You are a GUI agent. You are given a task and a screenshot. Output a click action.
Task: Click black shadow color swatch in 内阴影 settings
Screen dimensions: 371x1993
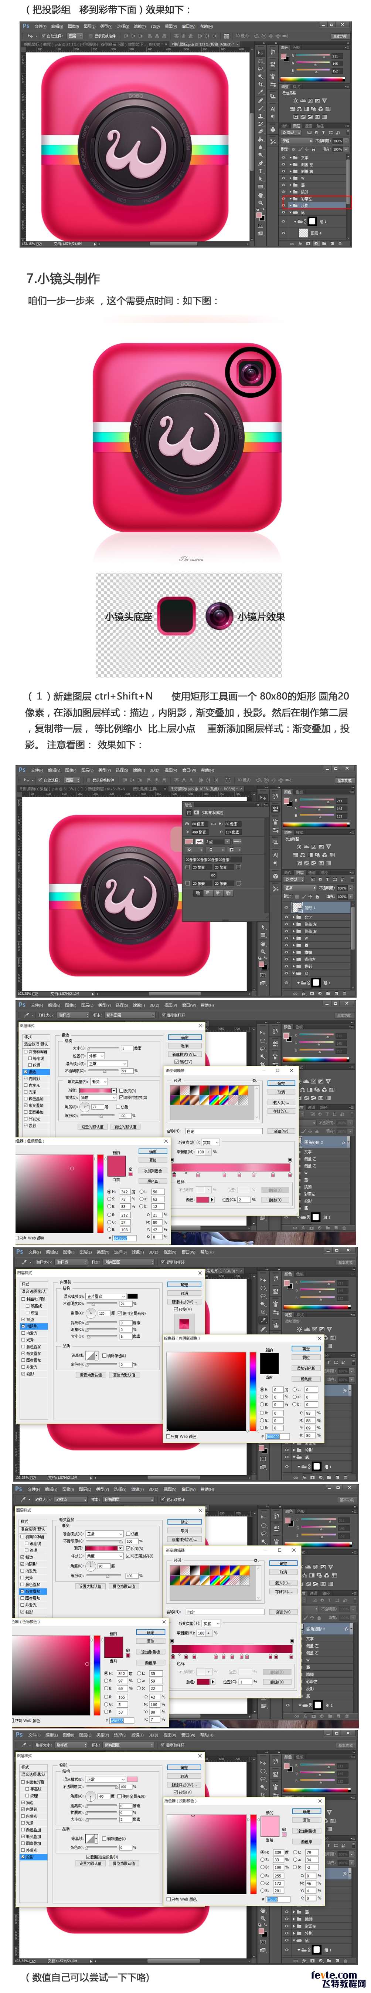(132, 1296)
